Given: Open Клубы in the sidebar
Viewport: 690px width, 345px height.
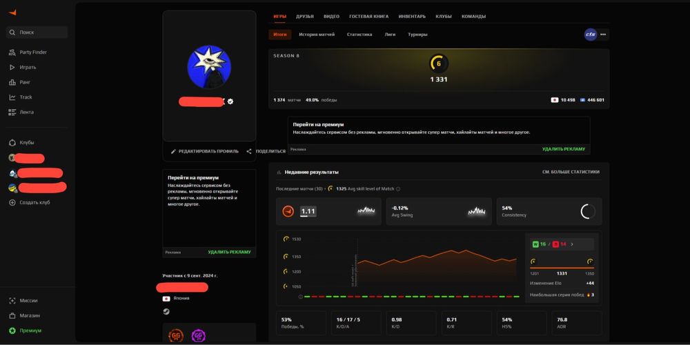Looking at the screenshot, I should (21, 143).
